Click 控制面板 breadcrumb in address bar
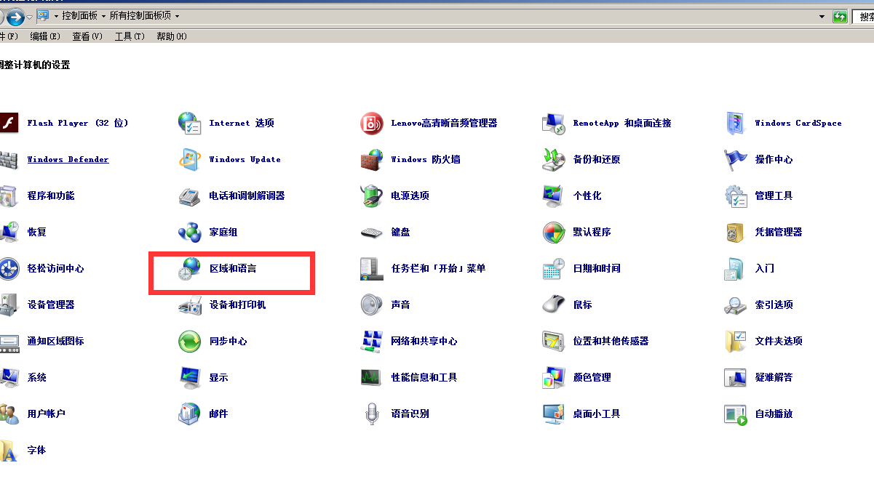Image resolution: width=874 pixels, height=492 pixels. (79, 15)
